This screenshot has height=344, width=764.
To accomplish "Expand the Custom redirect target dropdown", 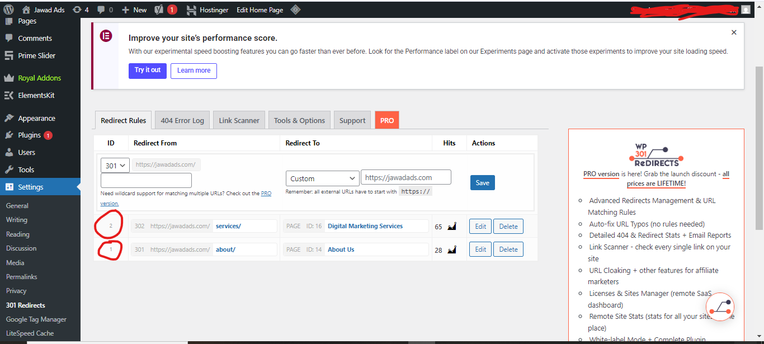I will (x=322, y=178).
